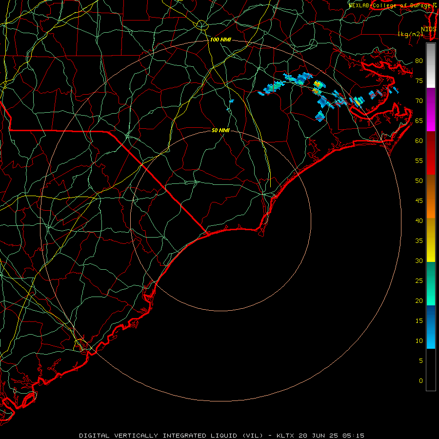
Task: Click the "75" scale value
Action: 419,81
